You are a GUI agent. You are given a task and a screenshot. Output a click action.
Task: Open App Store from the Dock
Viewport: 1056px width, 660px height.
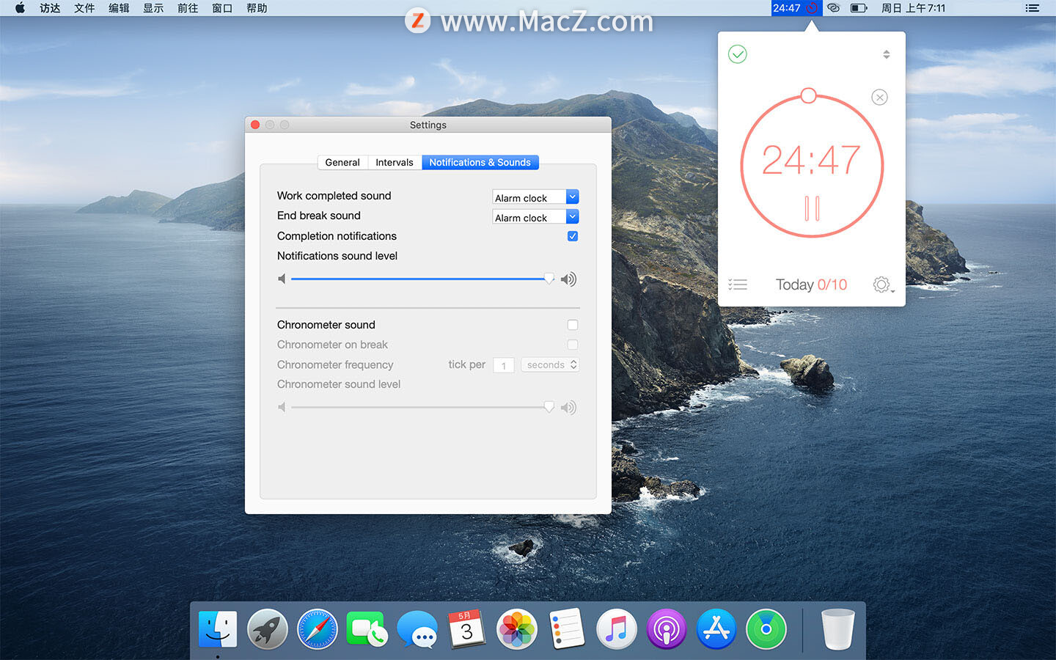[x=716, y=629]
